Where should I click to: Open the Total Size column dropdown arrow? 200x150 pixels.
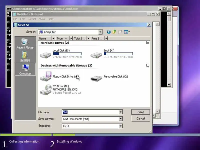[x=88, y=38]
